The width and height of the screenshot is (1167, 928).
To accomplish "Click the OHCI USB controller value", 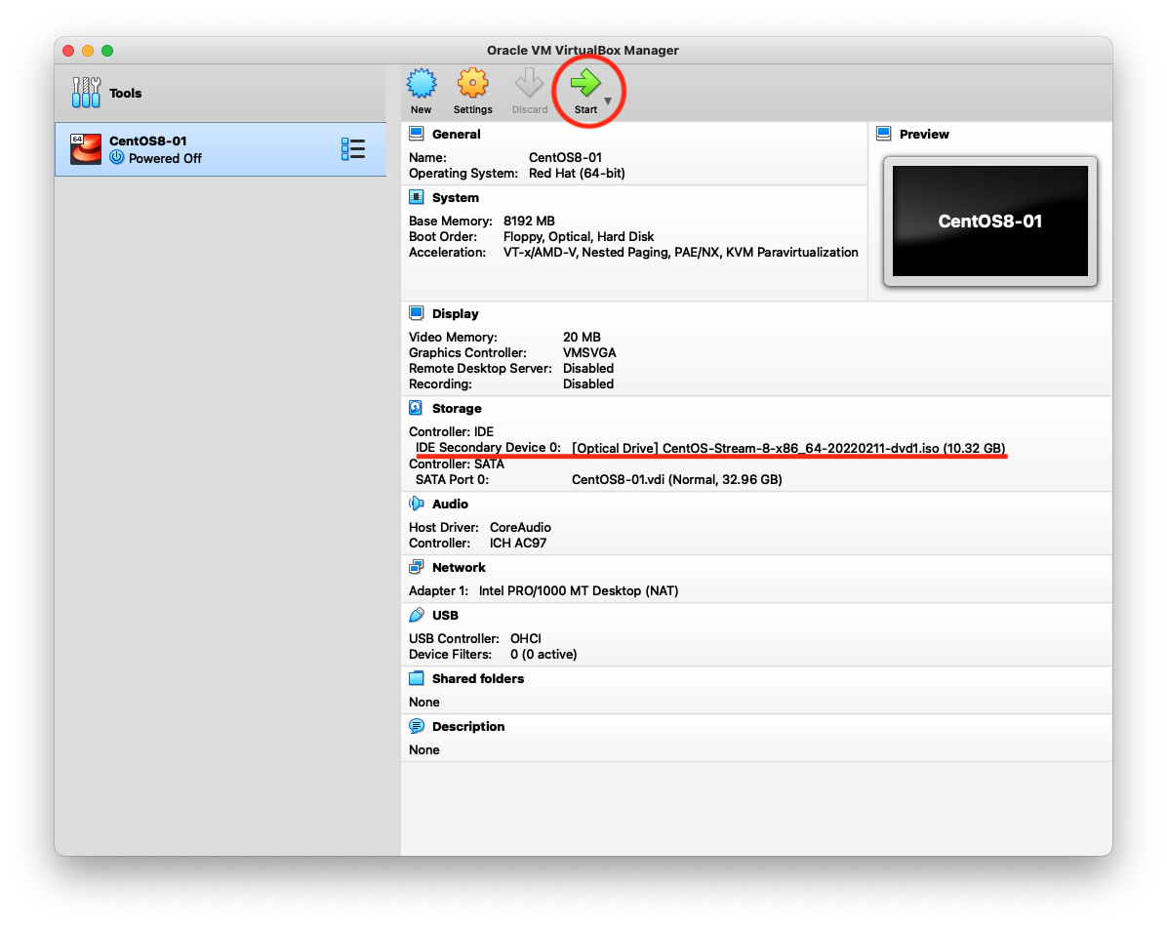I will coord(526,638).
